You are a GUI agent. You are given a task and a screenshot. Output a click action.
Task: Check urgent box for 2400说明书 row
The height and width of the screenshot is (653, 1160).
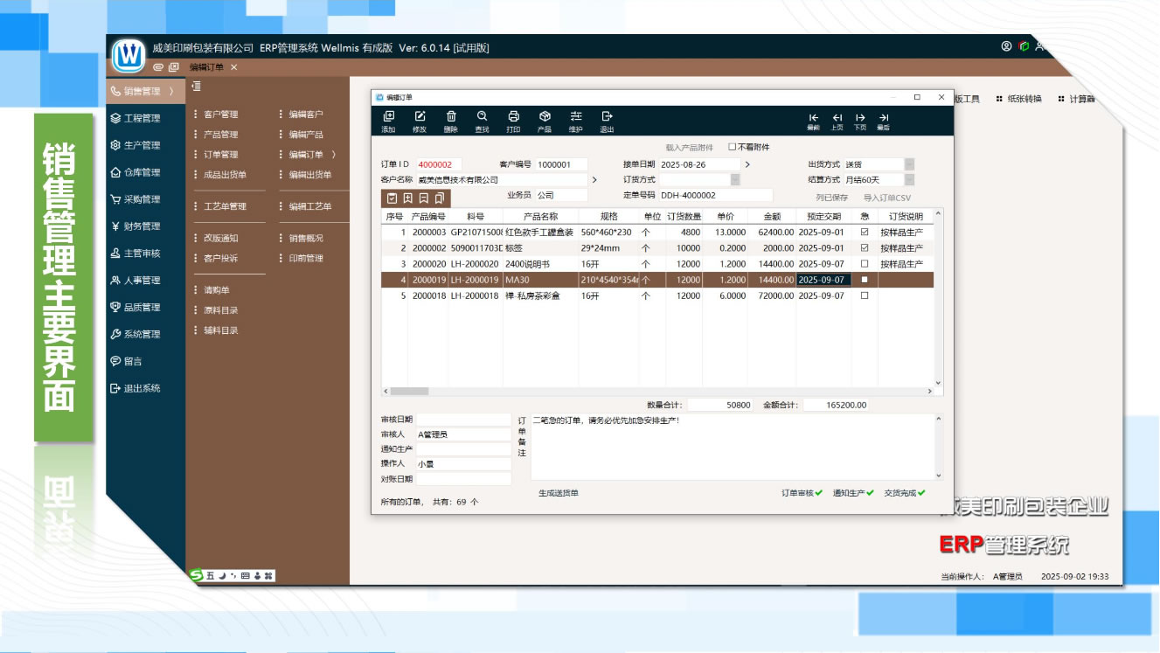pos(865,264)
